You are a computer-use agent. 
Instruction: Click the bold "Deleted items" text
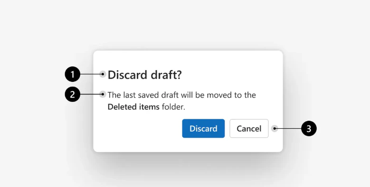[x=133, y=107]
